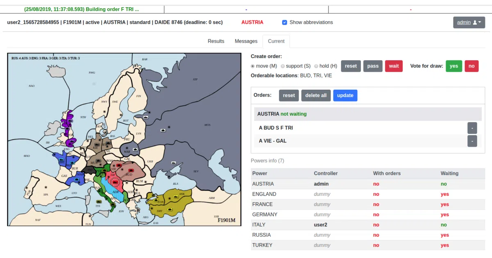The height and width of the screenshot is (258, 492).
Task: Toggle the Show abbreviations checkbox
Action: point(285,23)
